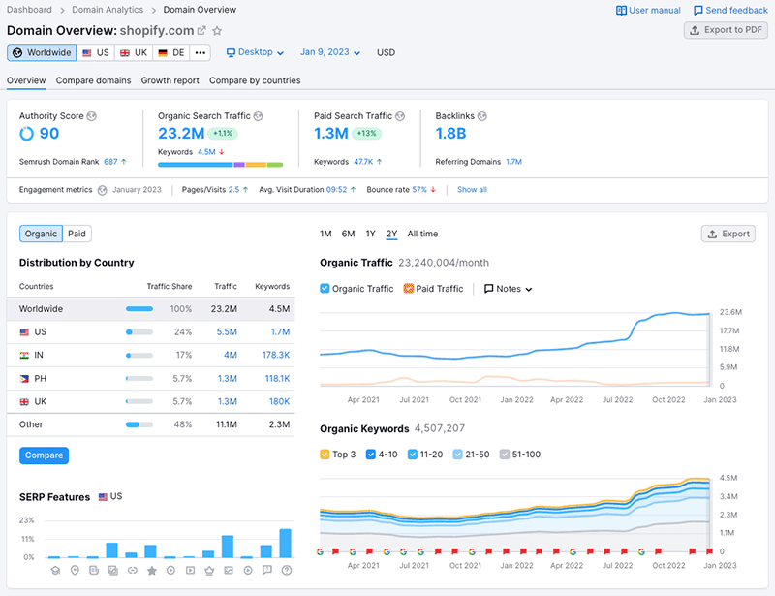
Task: Select the Worldwide database button
Action: coord(42,53)
